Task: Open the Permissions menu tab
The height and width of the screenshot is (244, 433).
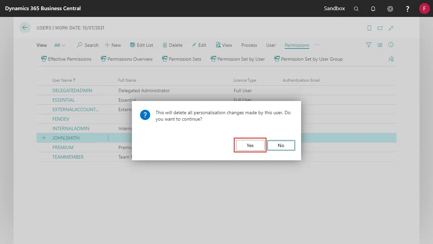Action: pyautogui.click(x=297, y=45)
